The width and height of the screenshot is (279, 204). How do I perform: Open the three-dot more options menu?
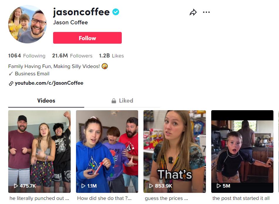(x=207, y=12)
